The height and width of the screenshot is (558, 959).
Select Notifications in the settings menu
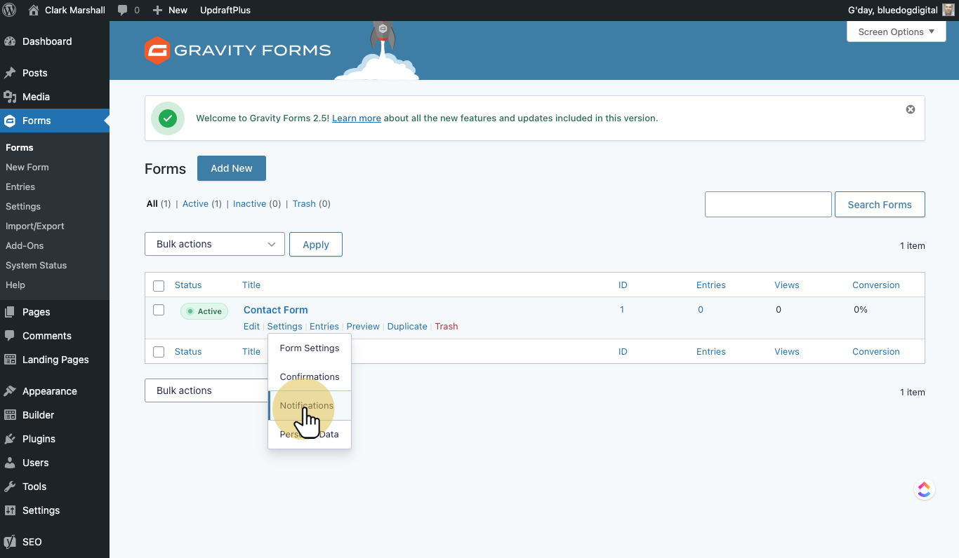click(310, 405)
